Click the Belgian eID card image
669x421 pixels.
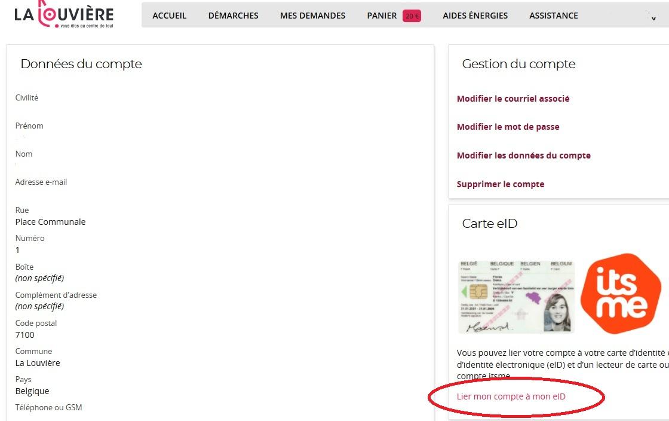516,297
